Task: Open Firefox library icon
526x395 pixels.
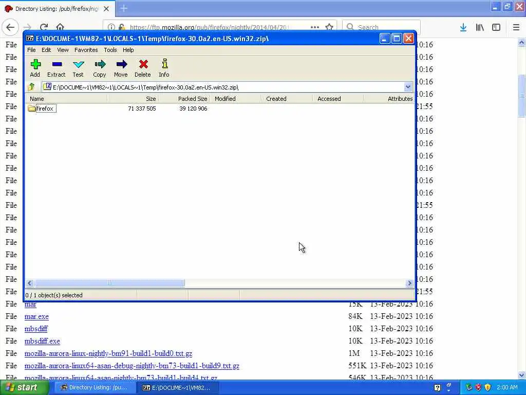Action: tap(480, 27)
